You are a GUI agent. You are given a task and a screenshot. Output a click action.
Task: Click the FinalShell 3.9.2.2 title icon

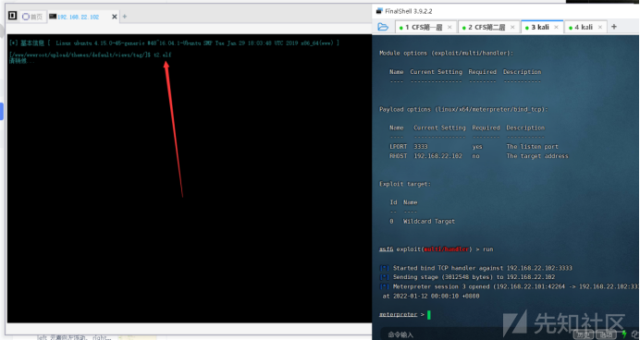(x=379, y=11)
